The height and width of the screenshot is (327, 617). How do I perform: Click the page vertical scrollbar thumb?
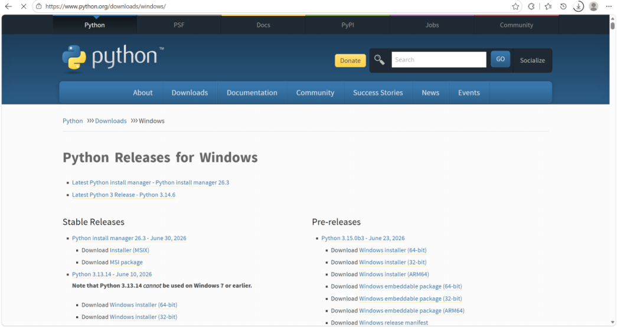(612, 25)
